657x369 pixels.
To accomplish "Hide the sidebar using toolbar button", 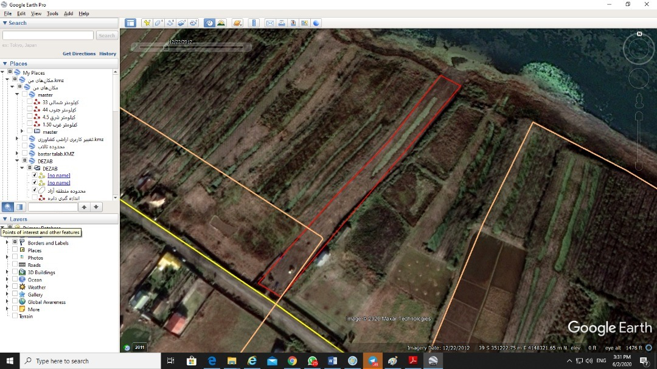I will [130, 23].
